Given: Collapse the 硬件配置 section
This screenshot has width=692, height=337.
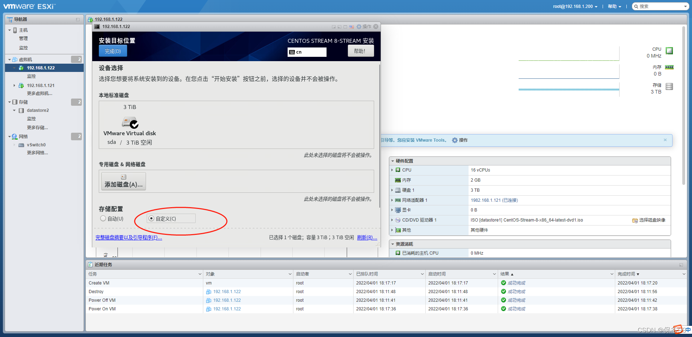Looking at the screenshot, I should click(392, 161).
